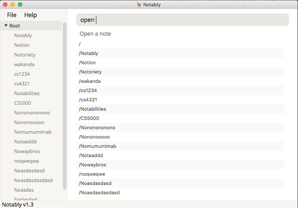Select Noasdasdasdasd in the sidebar tree
This screenshot has width=298, height=208.
coord(33,180)
